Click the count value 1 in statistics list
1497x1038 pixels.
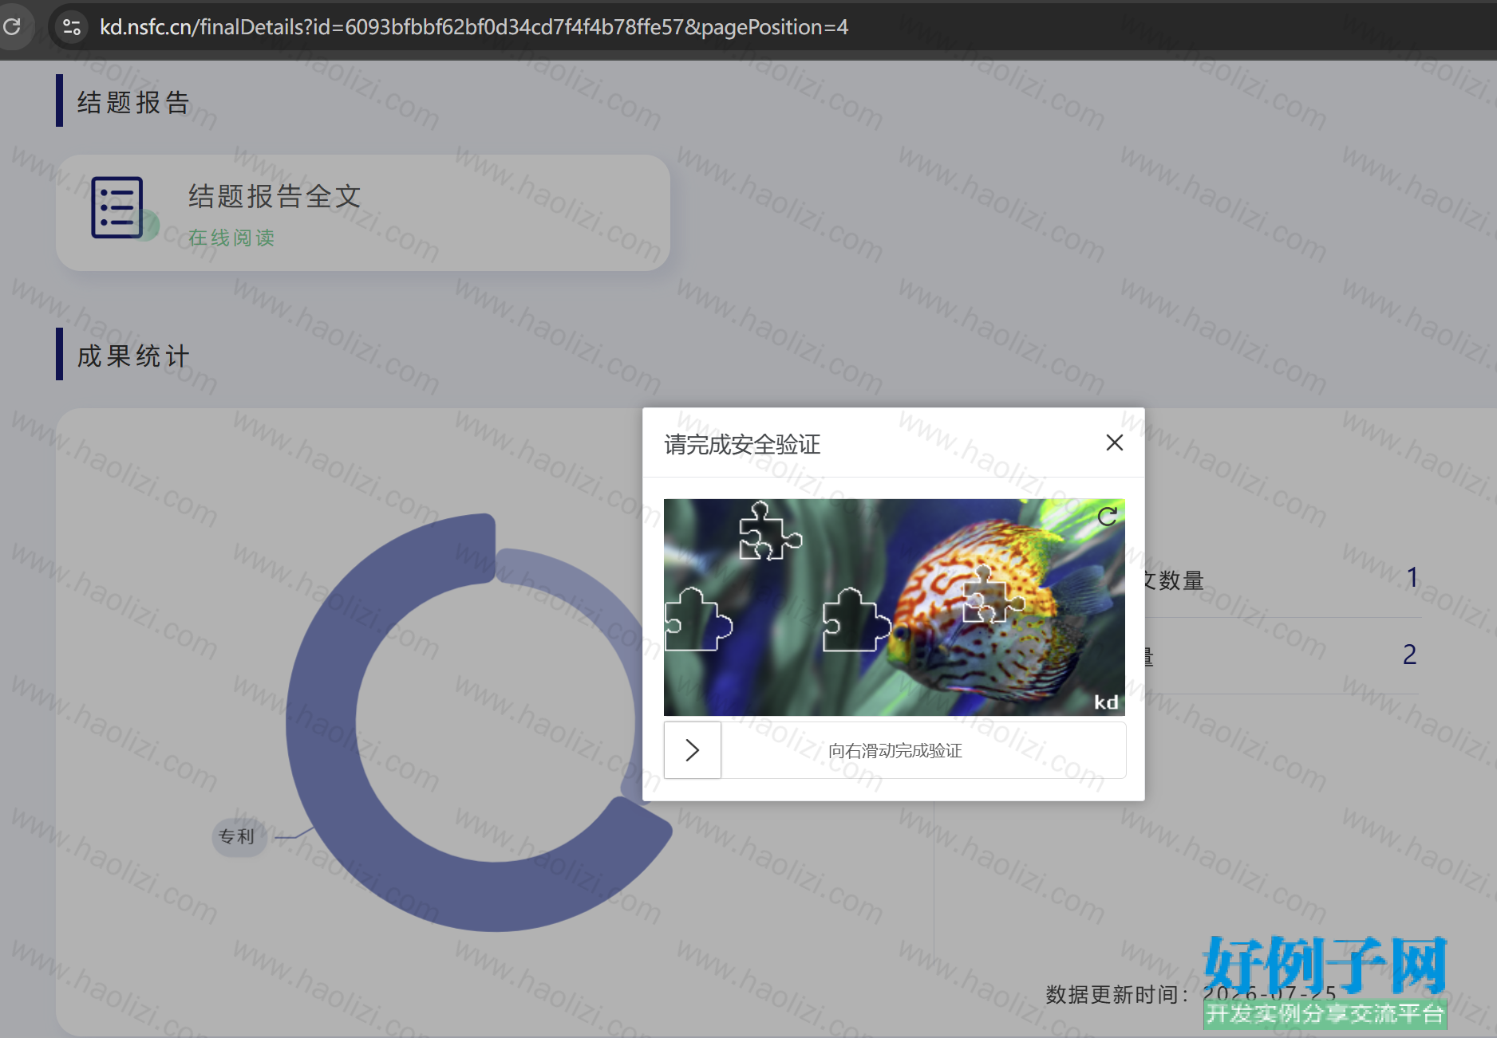(x=1412, y=577)
